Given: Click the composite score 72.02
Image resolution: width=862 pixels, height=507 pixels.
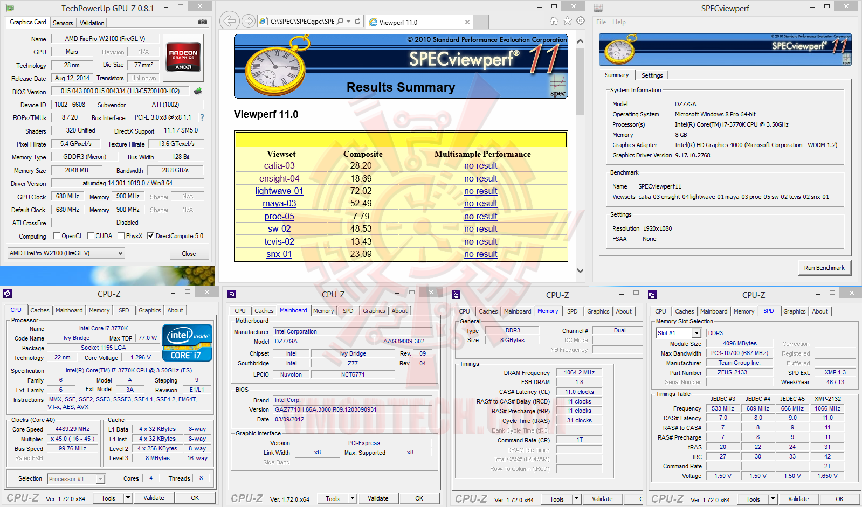Looking at the screenshot, I should coord(361,191).
